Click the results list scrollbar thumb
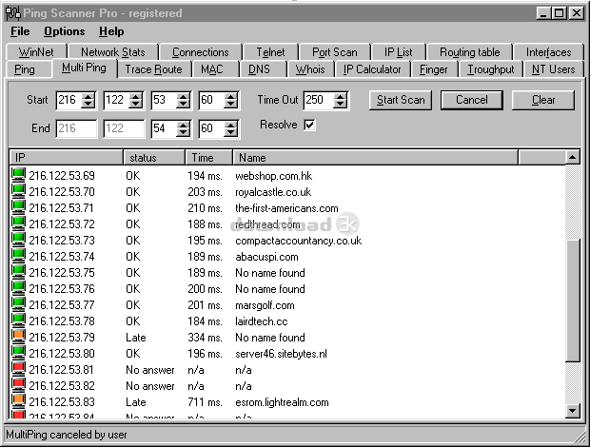 pyautogui.click(x=572, y=300)
